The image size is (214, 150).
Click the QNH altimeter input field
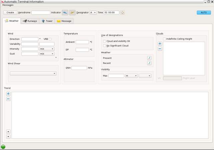click(x=79, y=68)
